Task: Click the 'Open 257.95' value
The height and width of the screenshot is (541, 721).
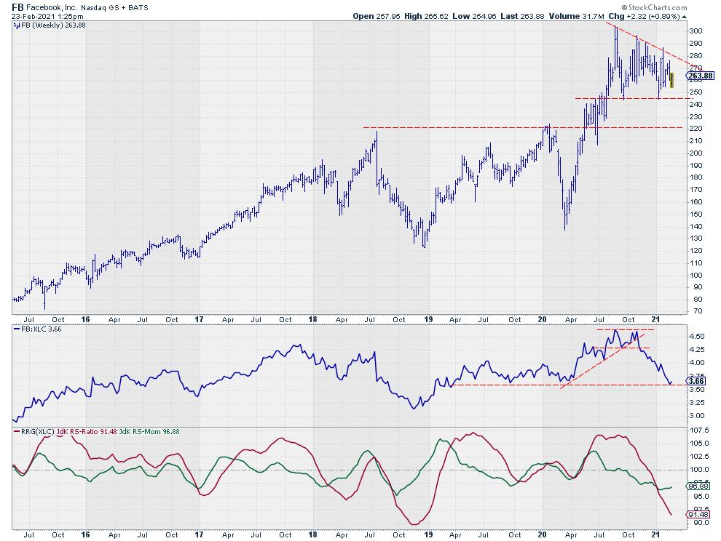Action: pyautogui.click(x=377, y=16)
